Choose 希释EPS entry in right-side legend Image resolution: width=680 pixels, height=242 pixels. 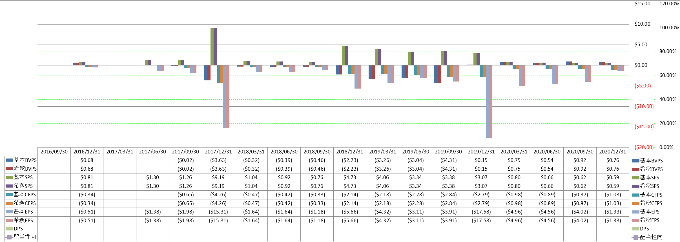click(646, 220)
